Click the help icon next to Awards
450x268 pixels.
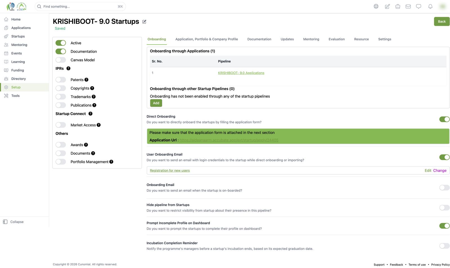click(86, 145)
